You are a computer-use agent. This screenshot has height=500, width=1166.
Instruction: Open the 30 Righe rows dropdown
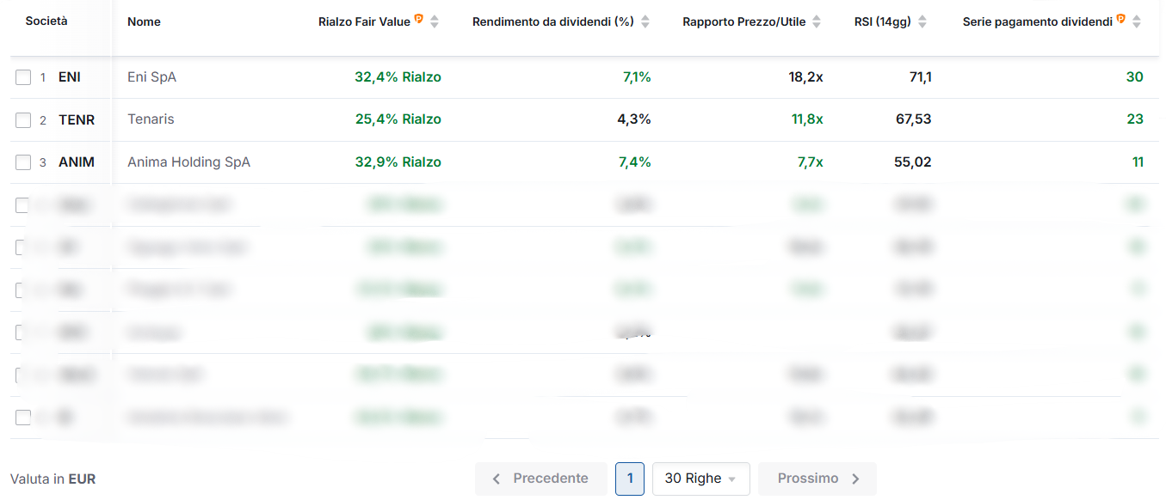(700, 479)
